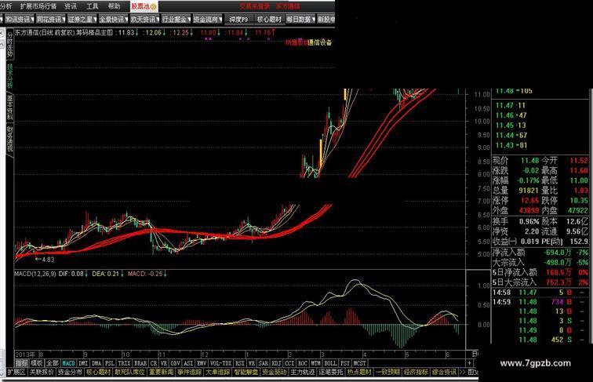The width and height of the screenshot is (593, 382).
Task: Select the DMA indicator
Action: click(x=96, y=363)
